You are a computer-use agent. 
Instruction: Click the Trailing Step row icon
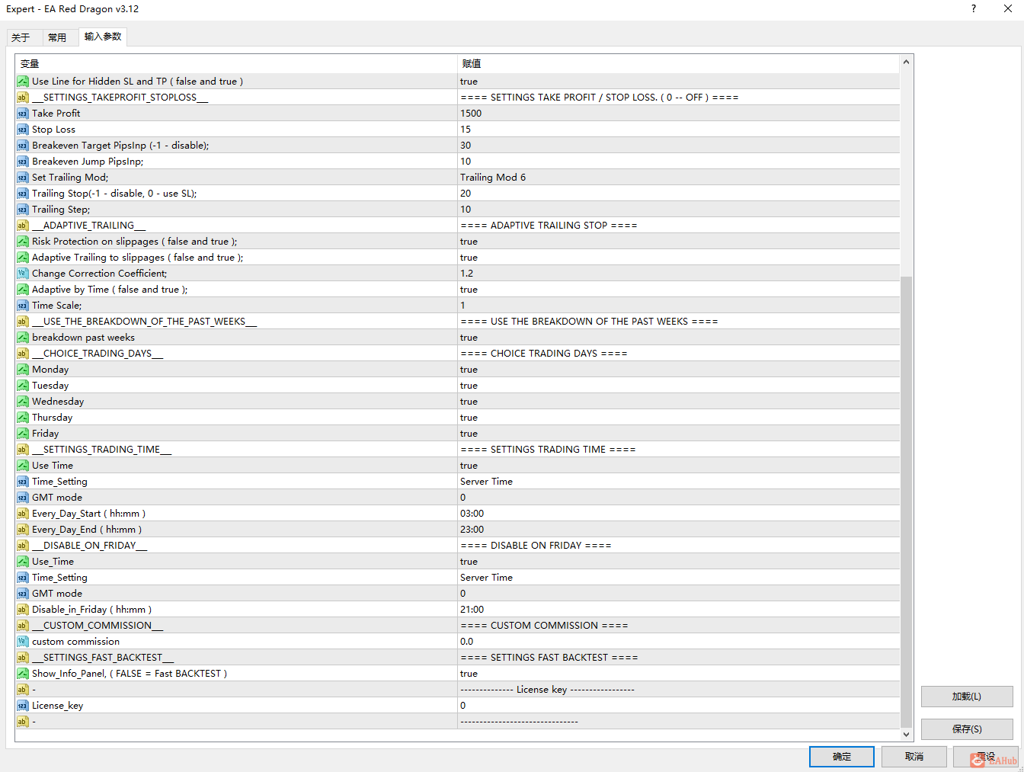pos(23,210)
